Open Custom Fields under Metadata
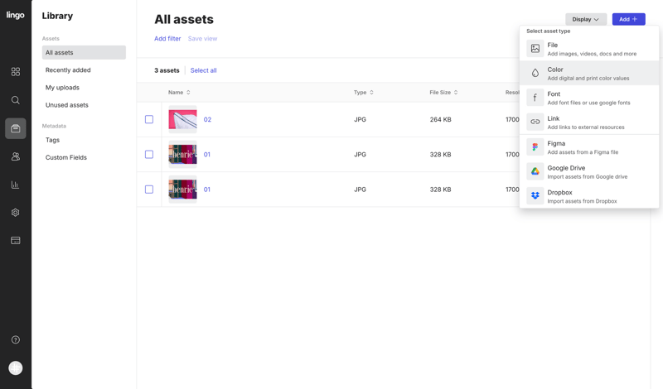663x389 pixels. pos(66,157)
